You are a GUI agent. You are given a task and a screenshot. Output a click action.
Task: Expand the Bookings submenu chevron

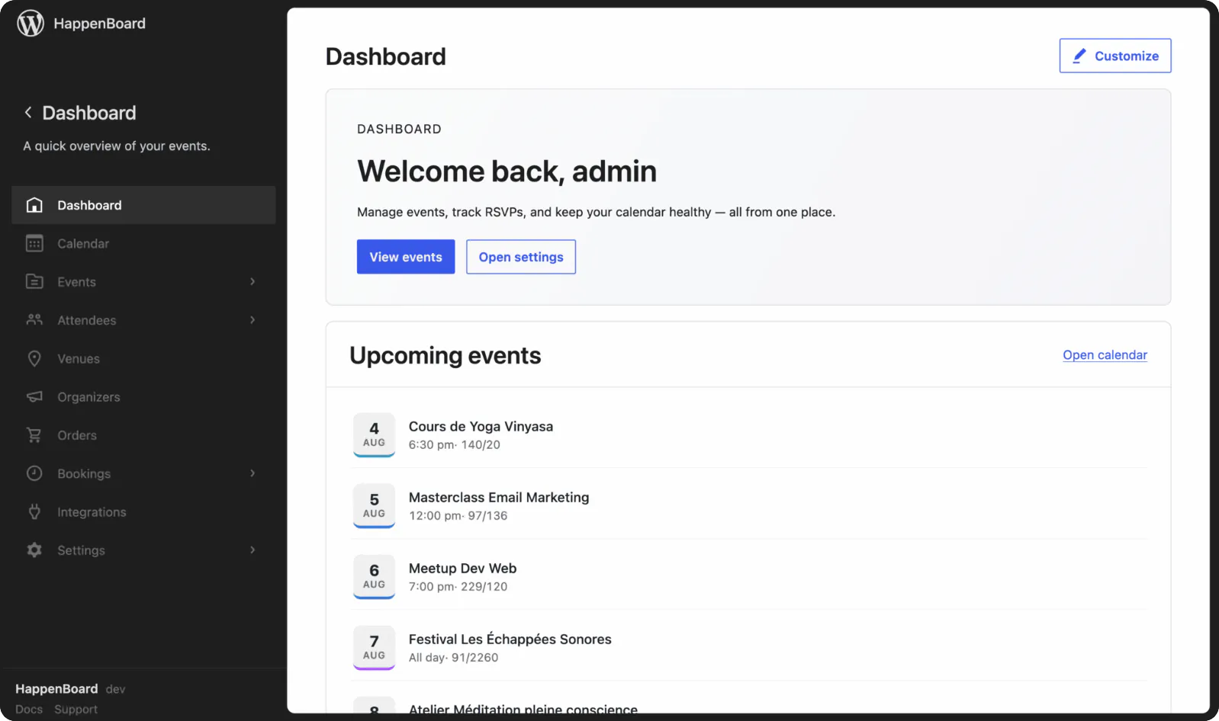(x=252, y=473)
